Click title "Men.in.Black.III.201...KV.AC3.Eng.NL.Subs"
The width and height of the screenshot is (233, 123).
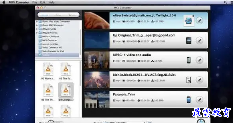144,75
